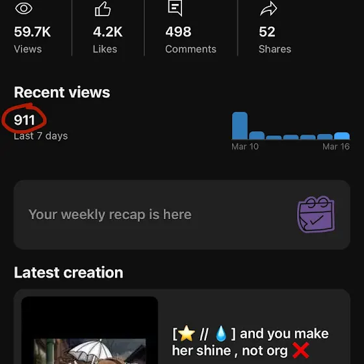The width and height of the screenshot is (364, 364).
Task: Select the 59.7K views count
Action: coord(32,32)
